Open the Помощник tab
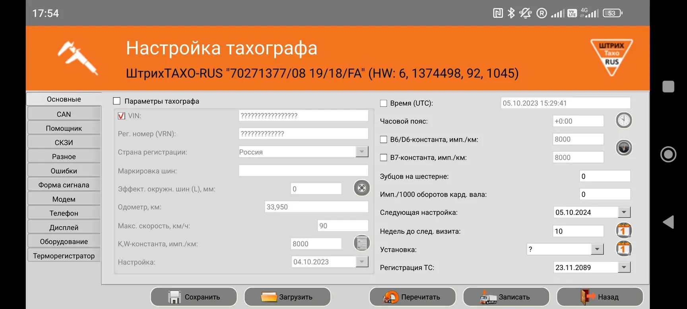The height and width of the screenshot is (309, 687). pos(64,128)
